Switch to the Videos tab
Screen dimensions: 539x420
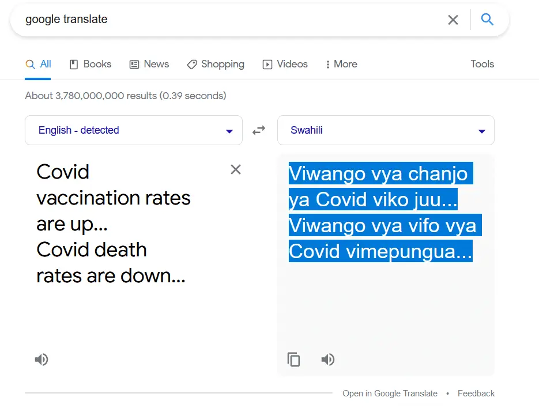pyautogui.click(x=285, y=65)
